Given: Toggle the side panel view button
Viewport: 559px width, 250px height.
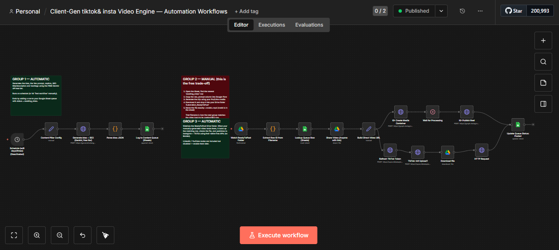Looking at the screenshot, I should pyautogui.click(x=543, y=104).
